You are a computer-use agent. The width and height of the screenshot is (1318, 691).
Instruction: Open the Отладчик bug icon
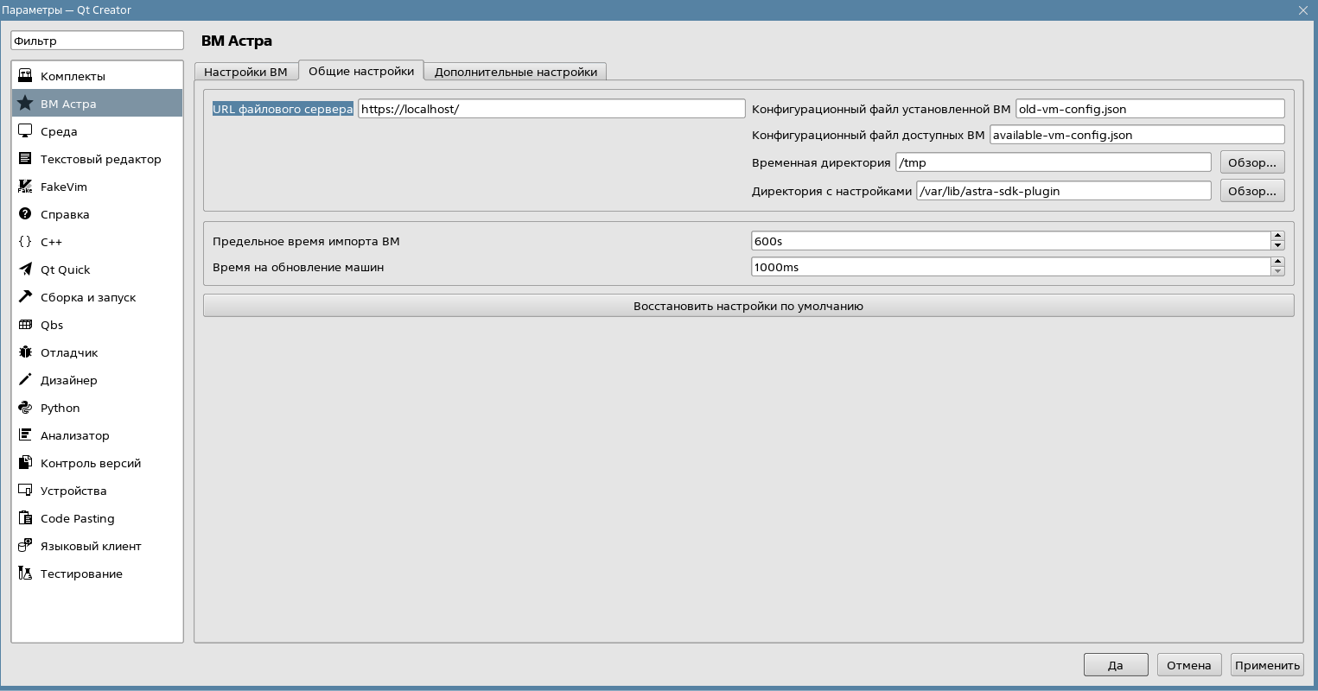(25, 352)
